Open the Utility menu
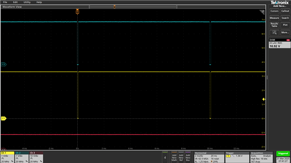The image size is (291, 163). coord(27,2)
